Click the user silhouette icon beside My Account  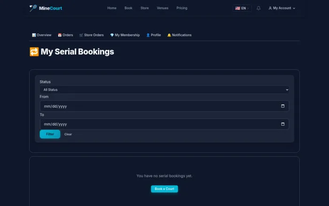coord(270,8)
